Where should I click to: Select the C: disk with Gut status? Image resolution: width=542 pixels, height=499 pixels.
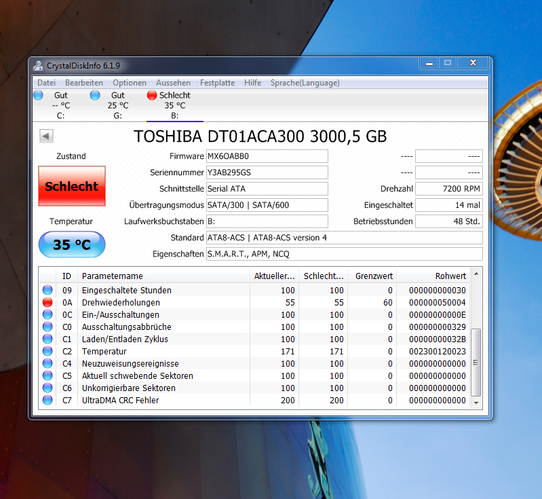coord(61,105)
